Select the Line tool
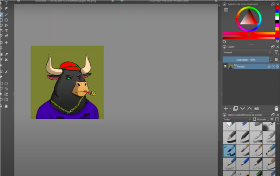Image resolution: width=280 pixels, height=176 pixels. [6, 15]
